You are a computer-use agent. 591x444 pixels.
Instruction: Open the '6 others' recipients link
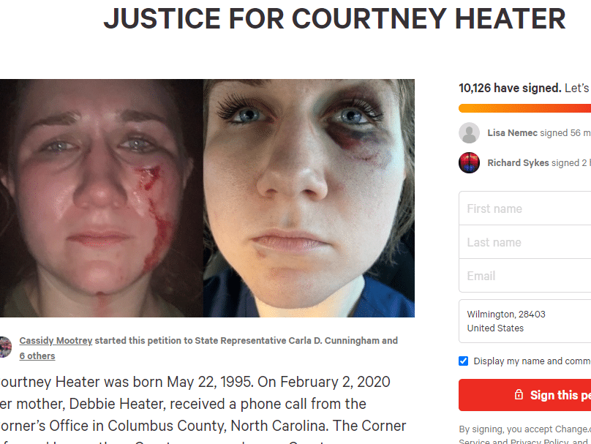[x=37, y=355]
